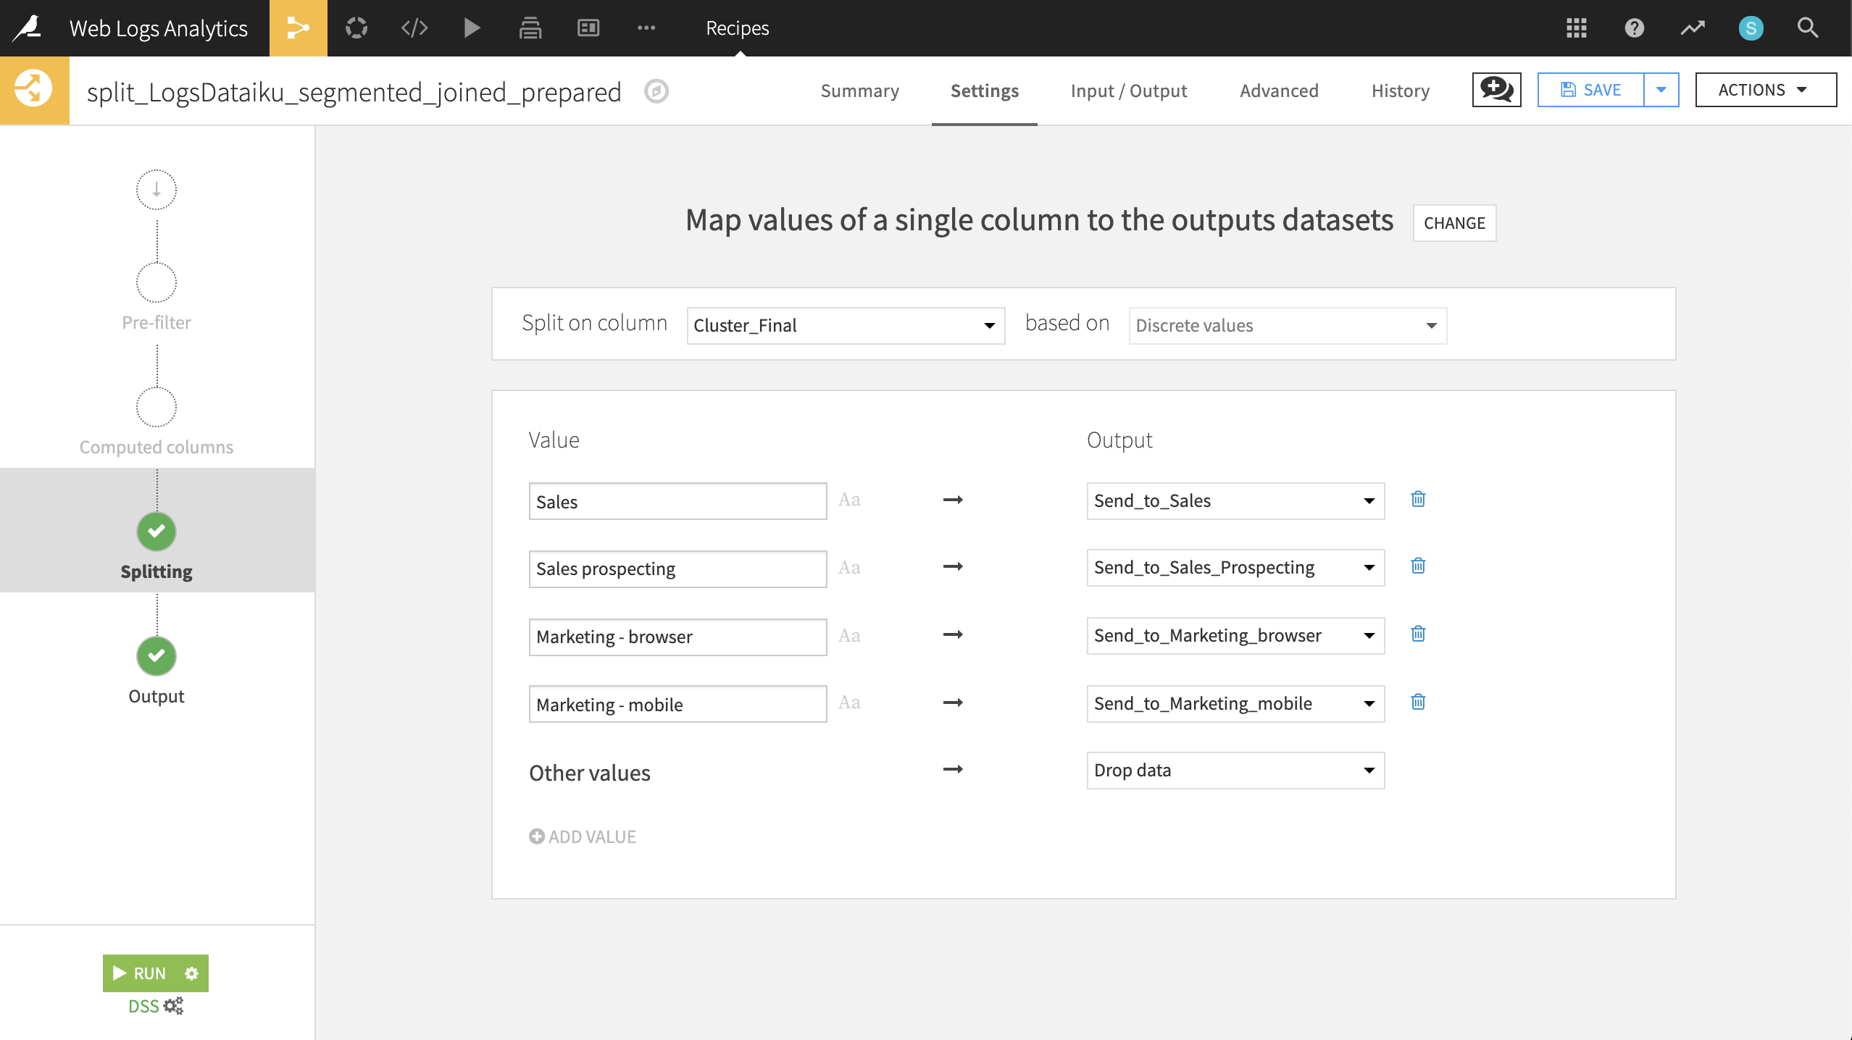Toggle case sensitivity for the Sales value
Image resolution: width=1852 pixels, height=1040 pixels.
click(x=848, y=499)
